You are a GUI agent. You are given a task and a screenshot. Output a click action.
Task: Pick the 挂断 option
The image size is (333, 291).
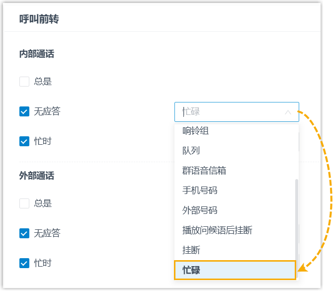191,250
